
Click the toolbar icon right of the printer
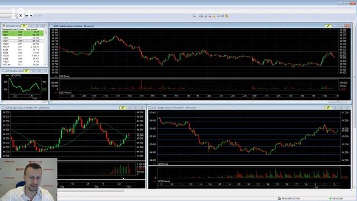(x=205, y=16)
